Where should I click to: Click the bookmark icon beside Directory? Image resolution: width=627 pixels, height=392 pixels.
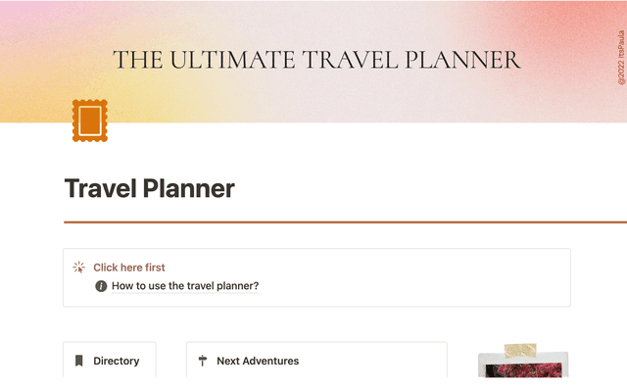pyautogui.click(x=78, y=361)
